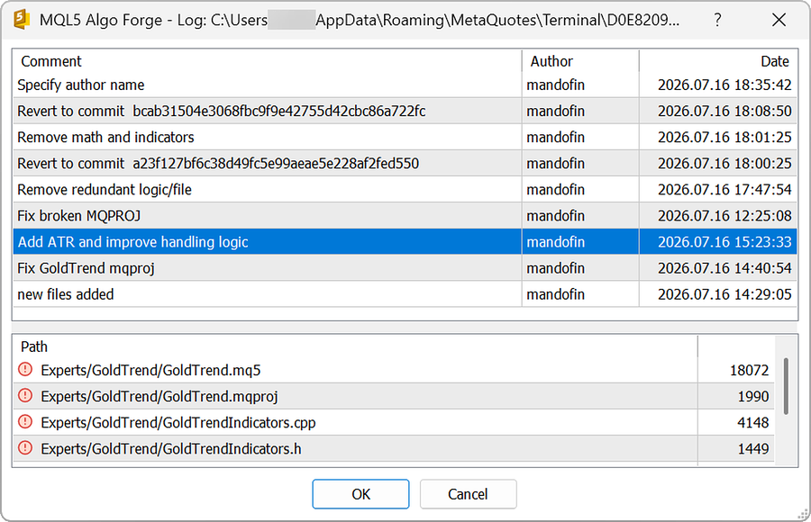Click the Experts/GoldTrend/GoldTrend.mqproj path
The height and width of the screenshot is (522, 811).
159,396
